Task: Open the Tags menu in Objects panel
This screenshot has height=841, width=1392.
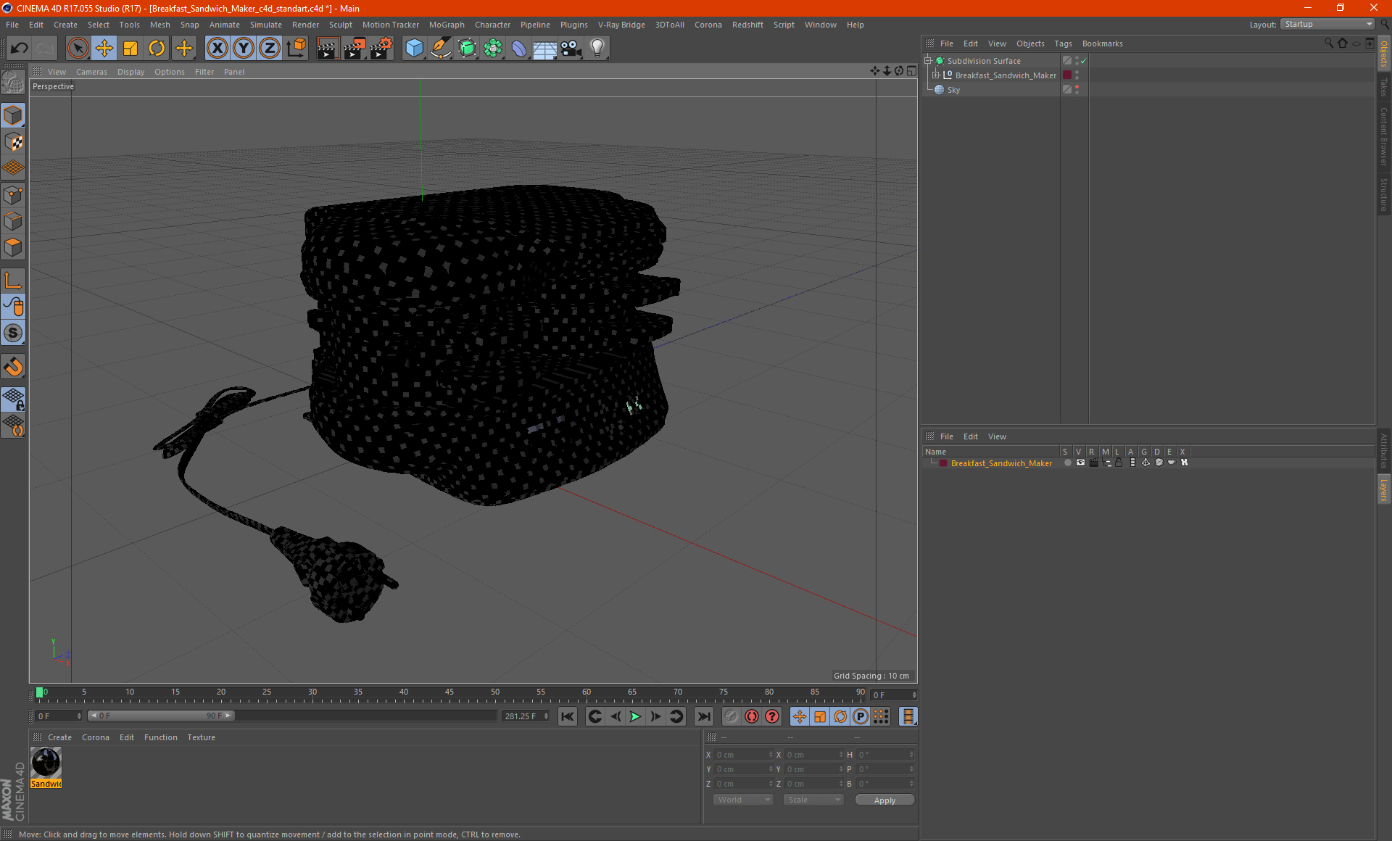Action: pos(1063,43)
